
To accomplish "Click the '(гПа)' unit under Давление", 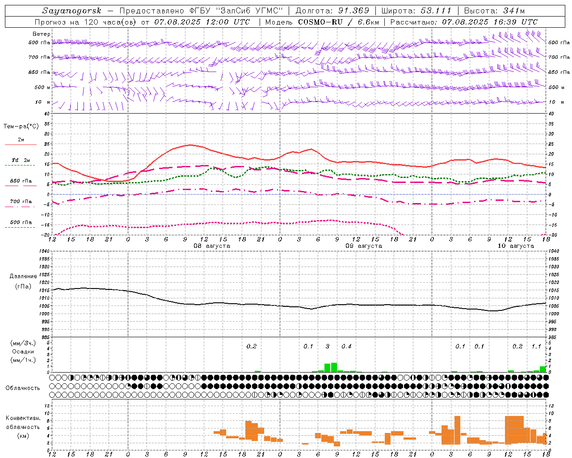I will (x=23, y=286).
